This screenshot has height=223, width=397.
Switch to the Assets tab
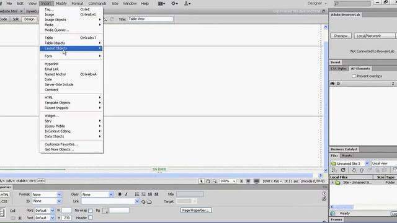(347, 155)
